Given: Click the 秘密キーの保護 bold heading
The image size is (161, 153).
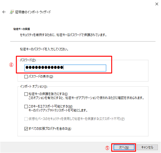Looking at the screenshot, I should (22, 29).
